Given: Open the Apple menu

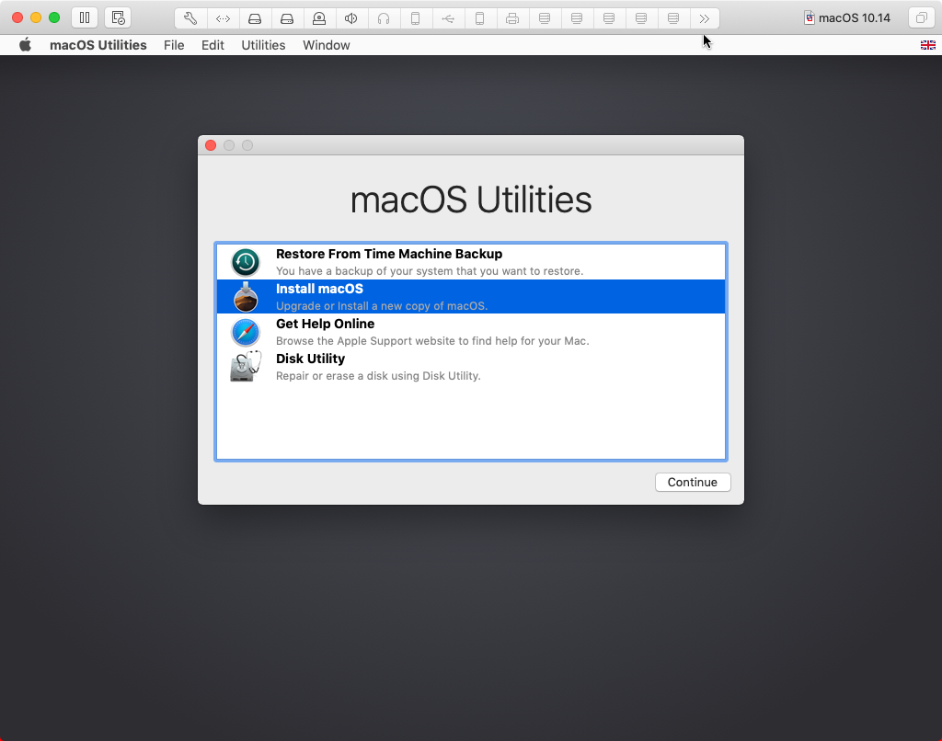Looking at the screenshot, I should [25, 44].
